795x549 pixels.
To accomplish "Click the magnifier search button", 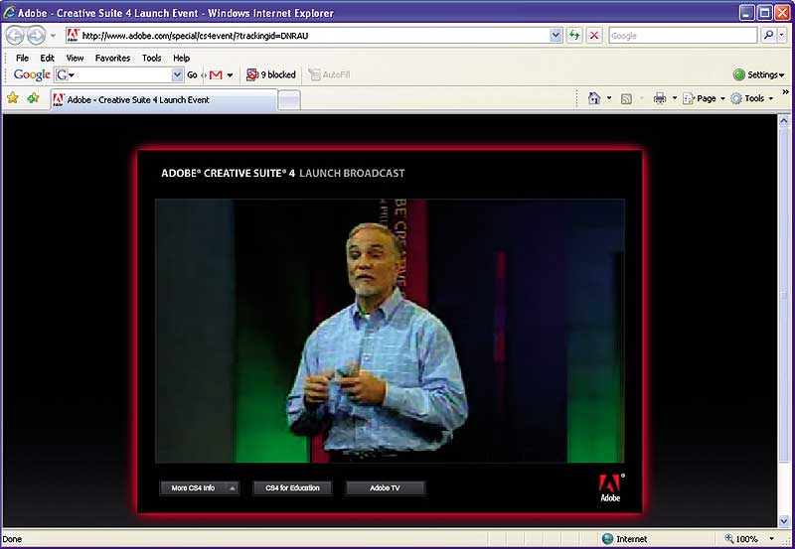I will 768,35.
